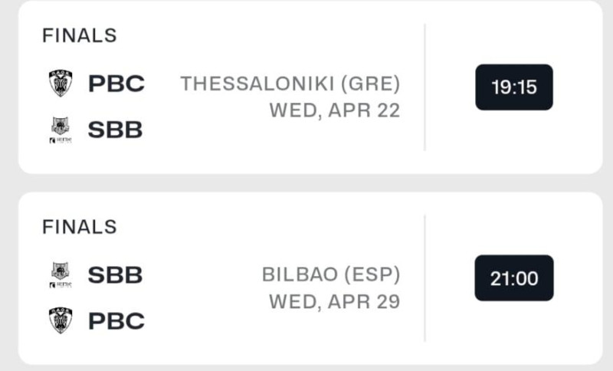Click the SBB logo in the Thessaloniki match
The width and height of the screenshot is (613, 371).
[61, 130]
